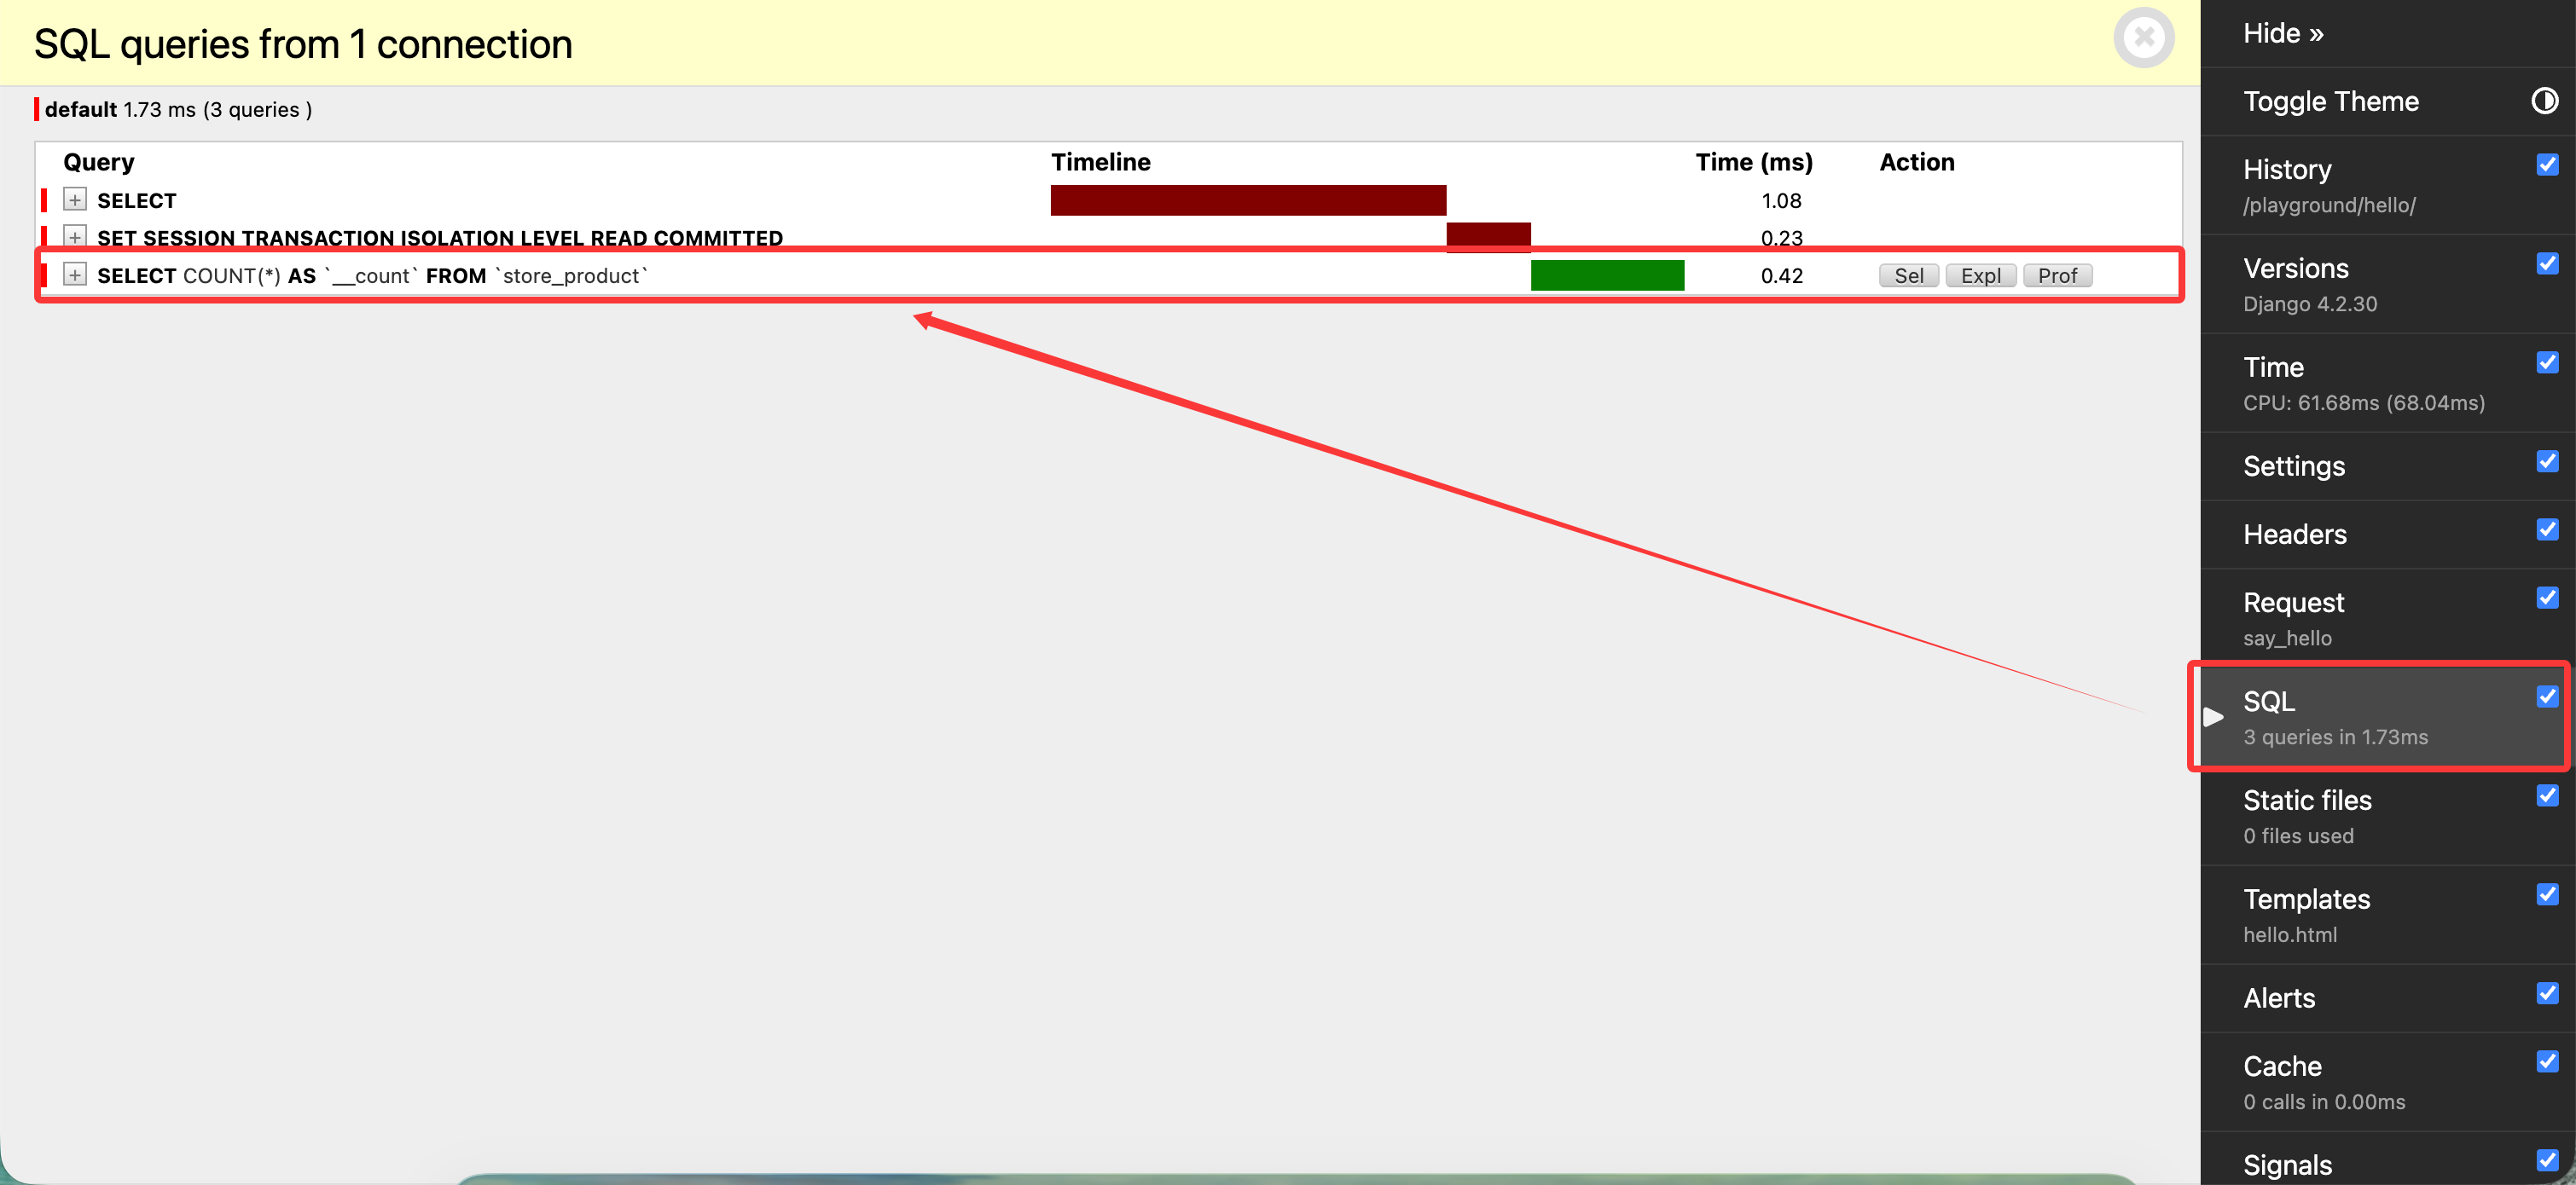Click the '0 calls in 0.00ms' cache subtitle
This screenshot has width=2576, height=1185.
point(2324,1101)
